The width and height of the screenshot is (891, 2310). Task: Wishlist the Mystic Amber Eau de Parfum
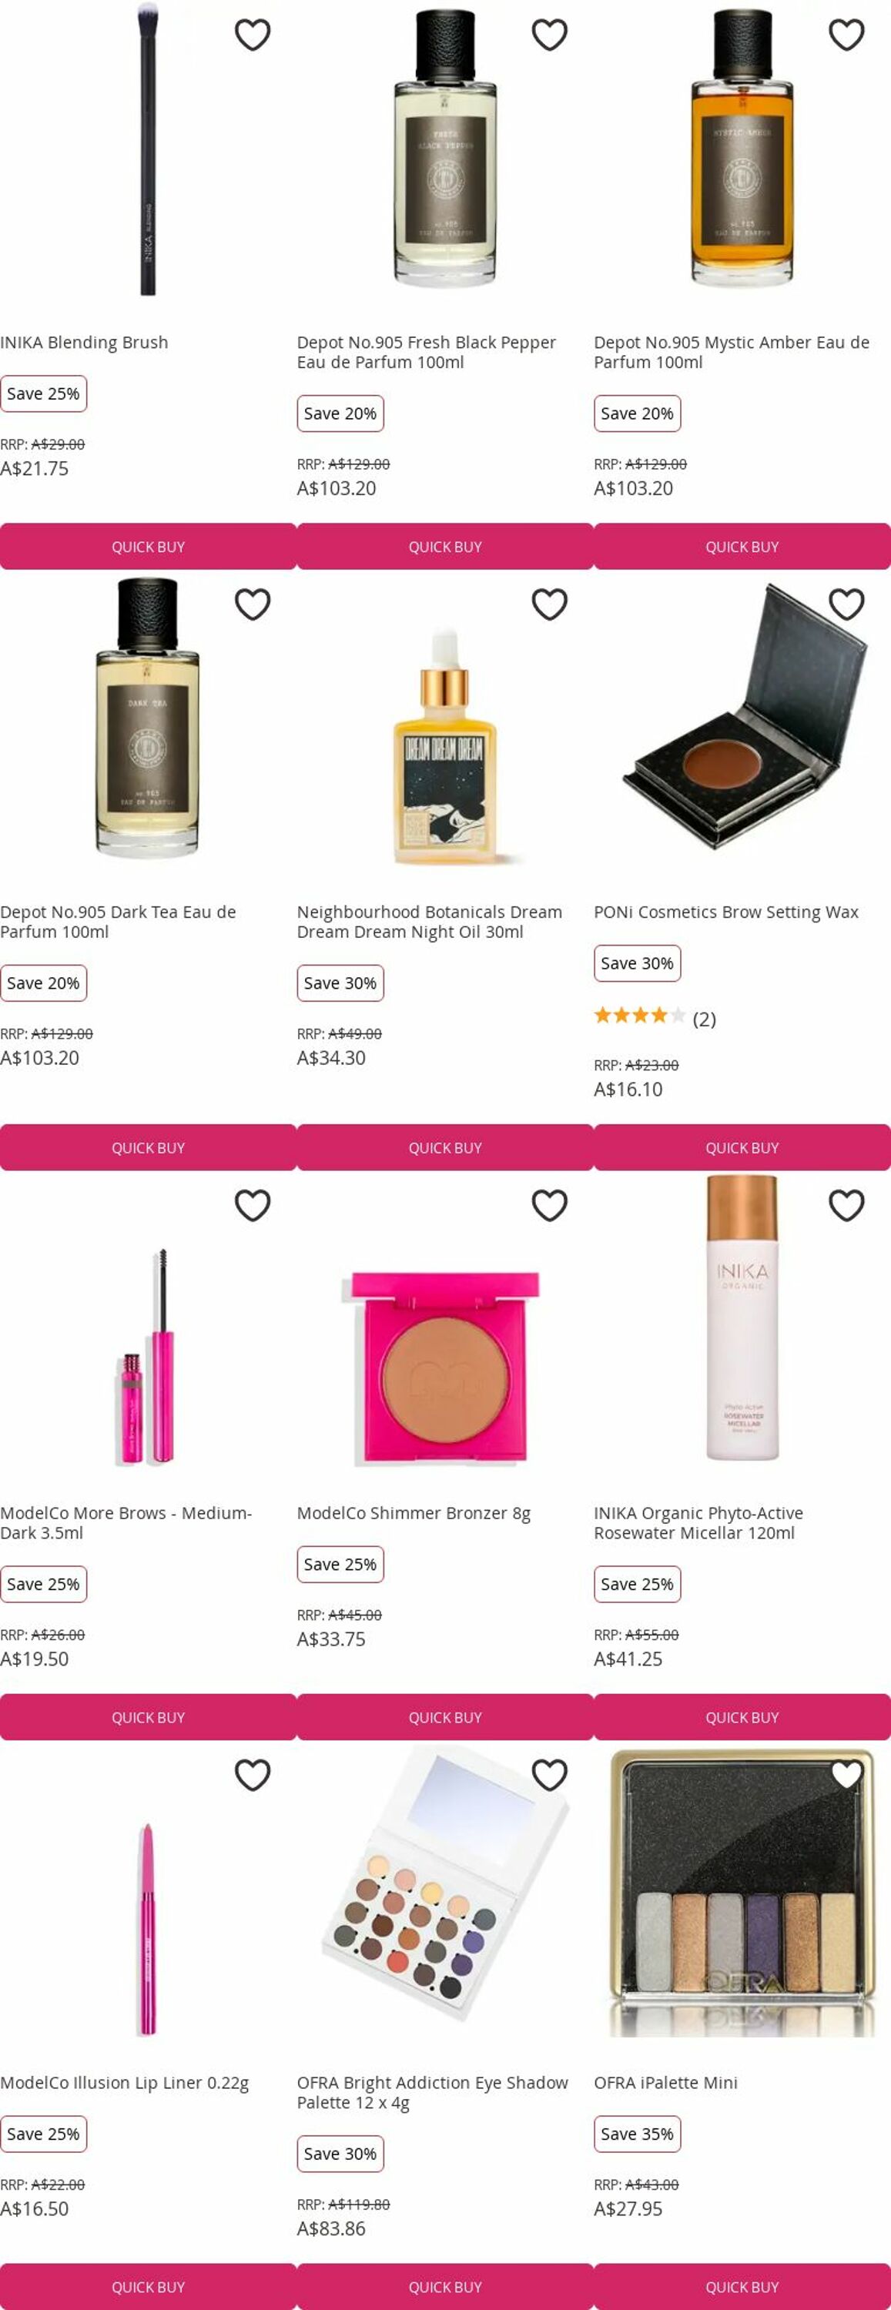[846, 35]
